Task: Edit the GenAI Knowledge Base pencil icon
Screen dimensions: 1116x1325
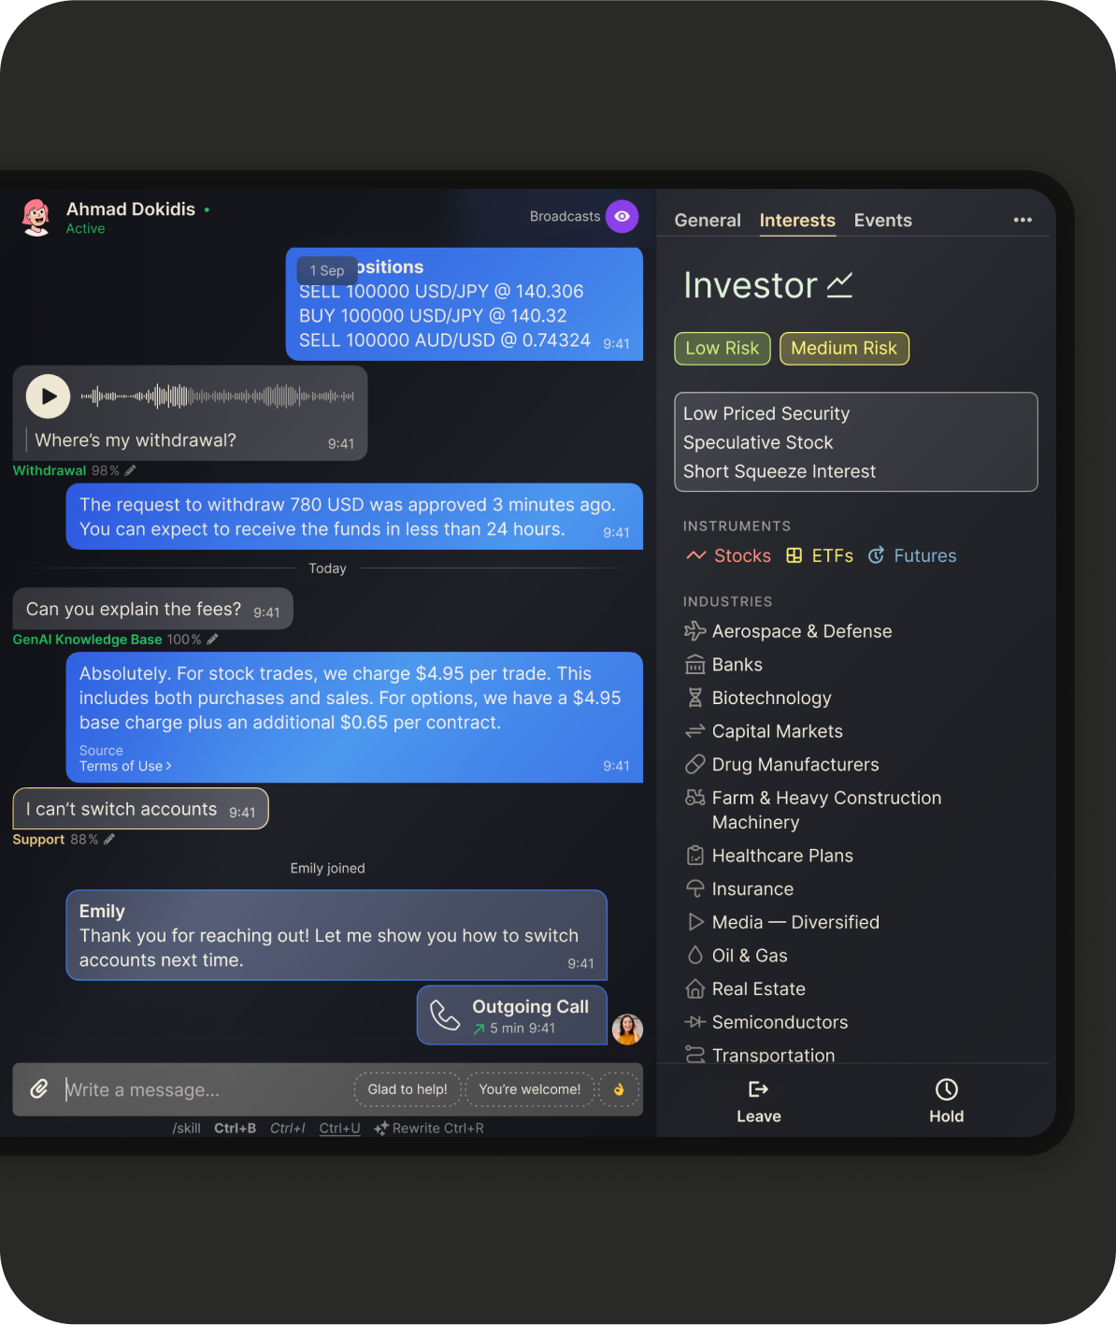Action: point(212,640)
